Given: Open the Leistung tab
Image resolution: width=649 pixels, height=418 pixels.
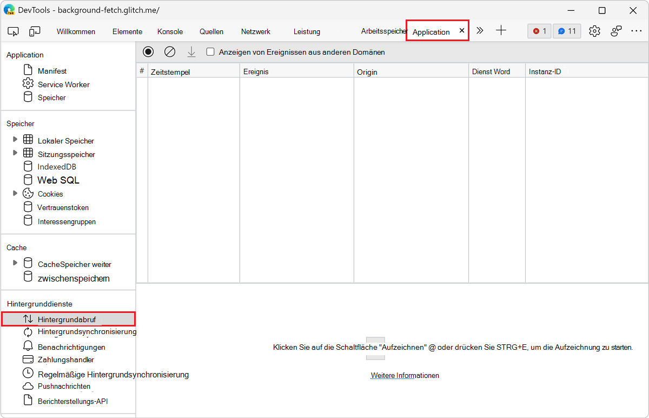Looking at the screenshot, I should 307,31.
